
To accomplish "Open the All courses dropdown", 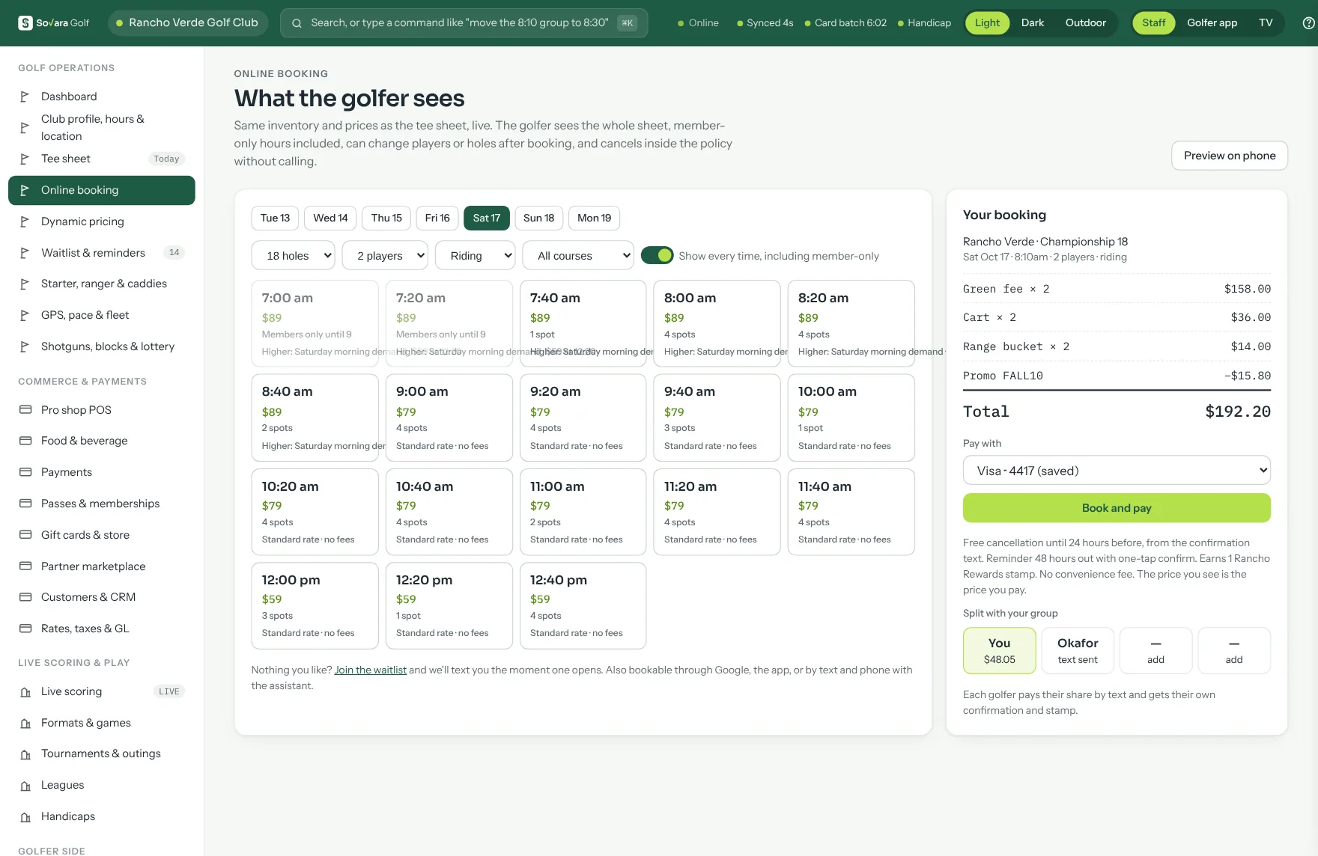I will click(578, 256).
